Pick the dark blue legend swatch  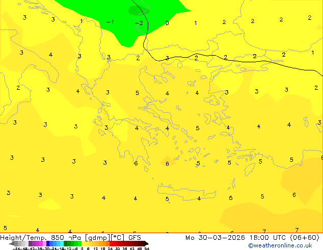48,243
